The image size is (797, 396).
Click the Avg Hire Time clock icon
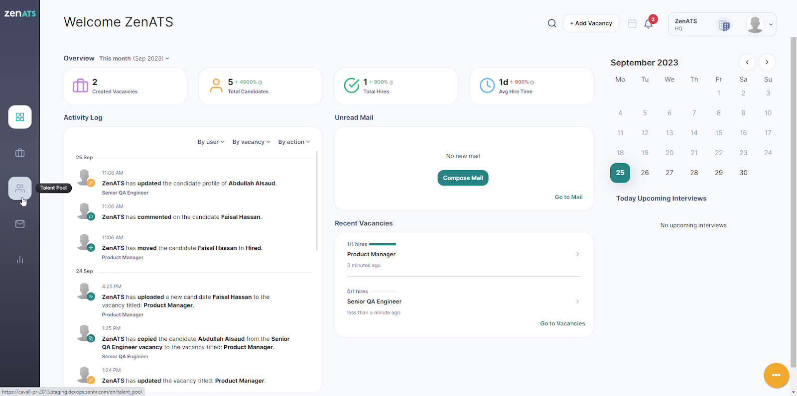pos(487,86)
